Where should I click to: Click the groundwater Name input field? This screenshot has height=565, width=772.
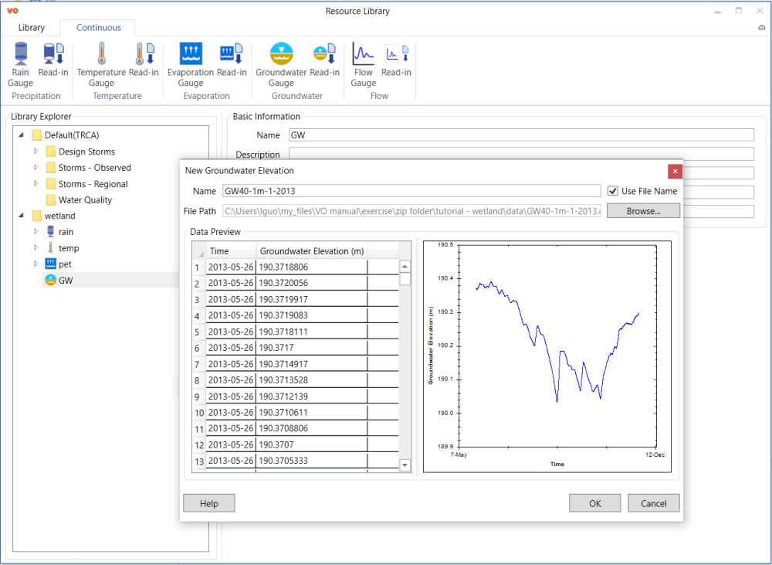pyautogui.click(x=411, y=191)
